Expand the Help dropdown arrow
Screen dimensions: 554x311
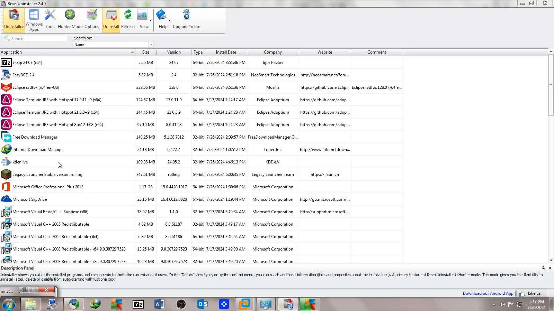click(169, 20)
